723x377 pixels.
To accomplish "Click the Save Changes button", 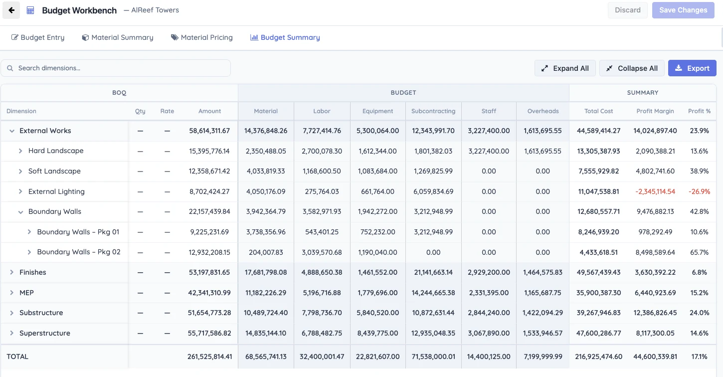I will pyautogui.click(x=683, y=10).
